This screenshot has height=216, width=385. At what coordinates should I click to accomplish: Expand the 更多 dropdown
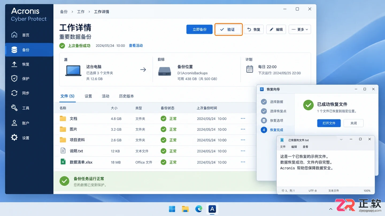tap(300, 29)
